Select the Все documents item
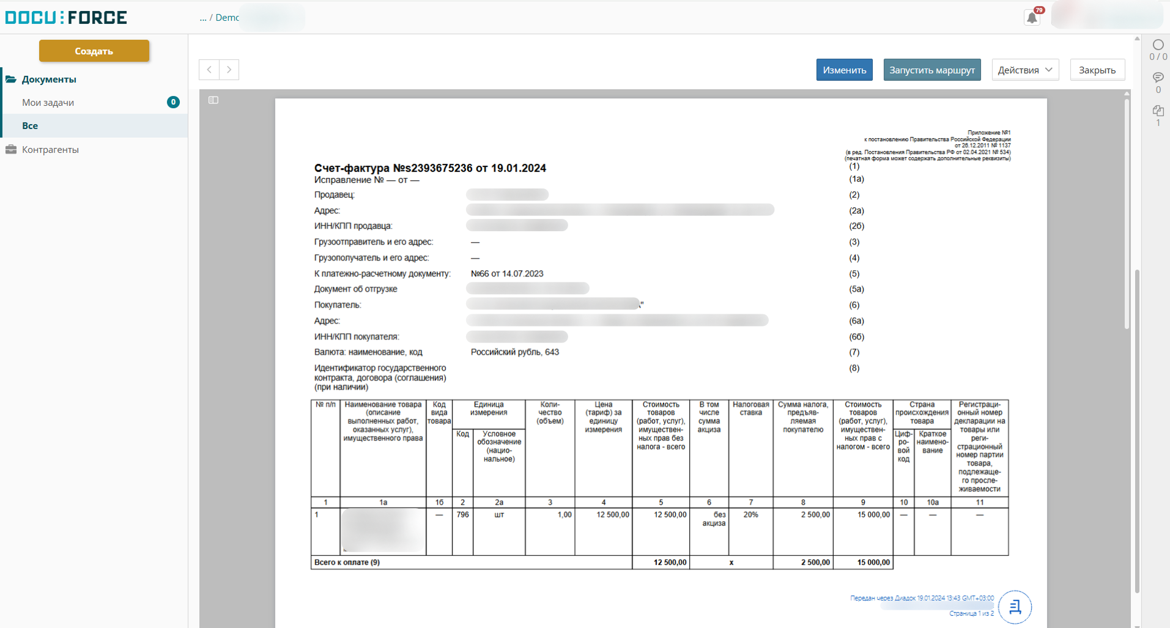Viewport: 1170px width, 628px height. click(30, 126)
